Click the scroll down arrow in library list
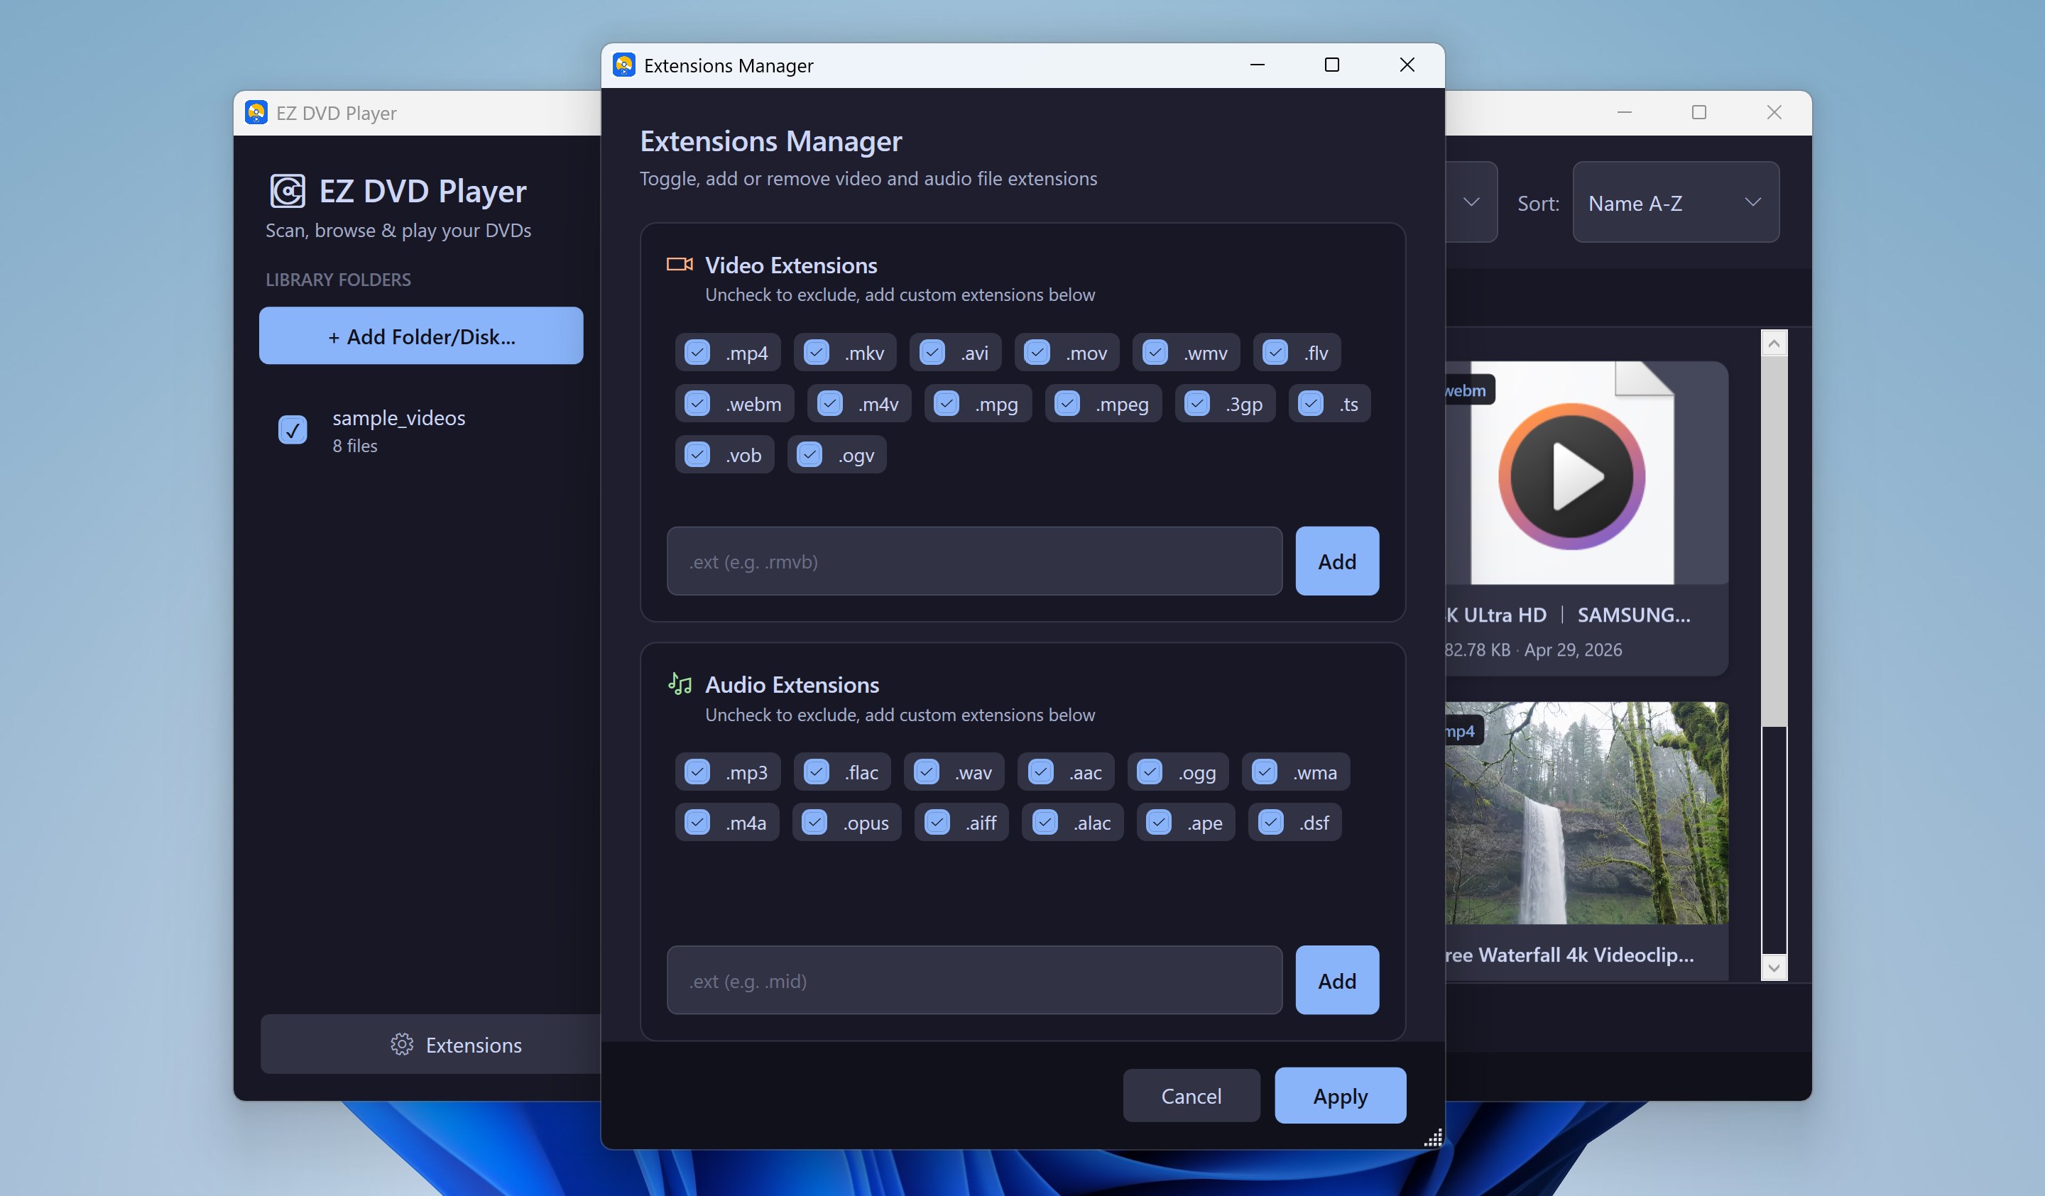The height and width of the screenshot is (1196, 2045). [x=1774, y=967]
